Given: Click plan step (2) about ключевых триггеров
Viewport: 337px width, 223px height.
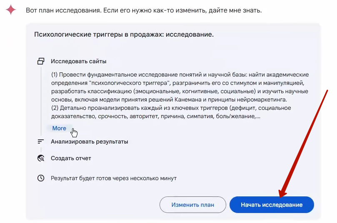Looking at the screenshot, I should coord(171,112).
